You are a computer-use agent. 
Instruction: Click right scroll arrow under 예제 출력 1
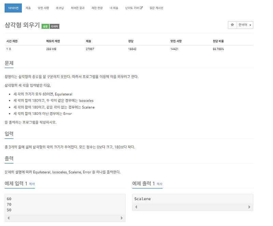click(249, 207)
